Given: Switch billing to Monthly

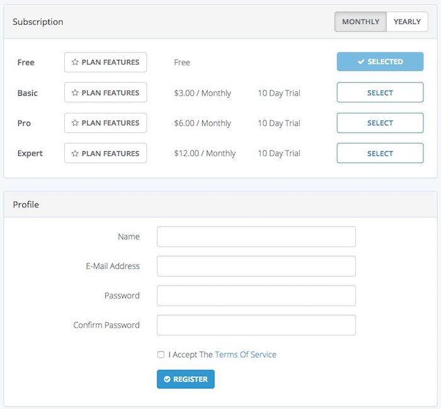Looking at the screenshot, I should click(x=360, y=21).
